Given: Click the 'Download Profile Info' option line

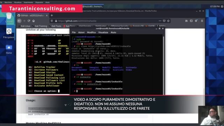Looking at the screenshot, I should pyautogui.click(x=45, y=83).
